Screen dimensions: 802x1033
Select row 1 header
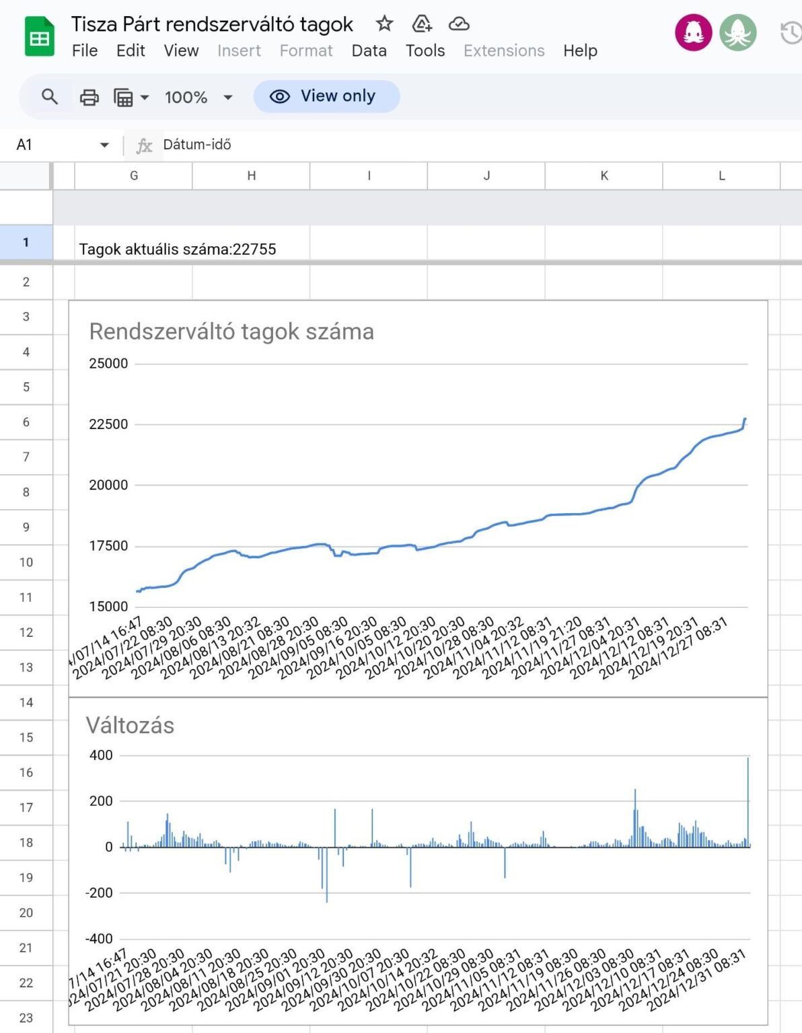pos(26,242)
